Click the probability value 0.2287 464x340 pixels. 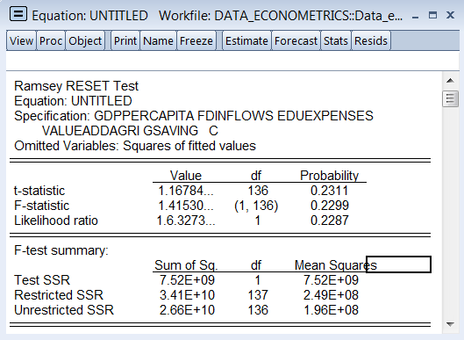[x=329, y=221]
